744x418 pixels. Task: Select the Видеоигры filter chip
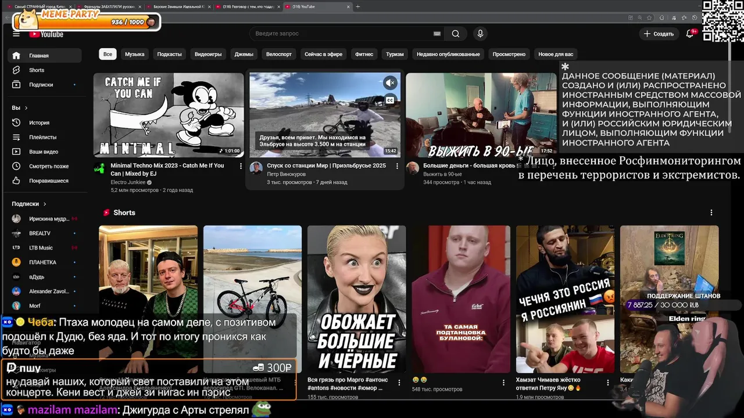[x=208, y=54]
